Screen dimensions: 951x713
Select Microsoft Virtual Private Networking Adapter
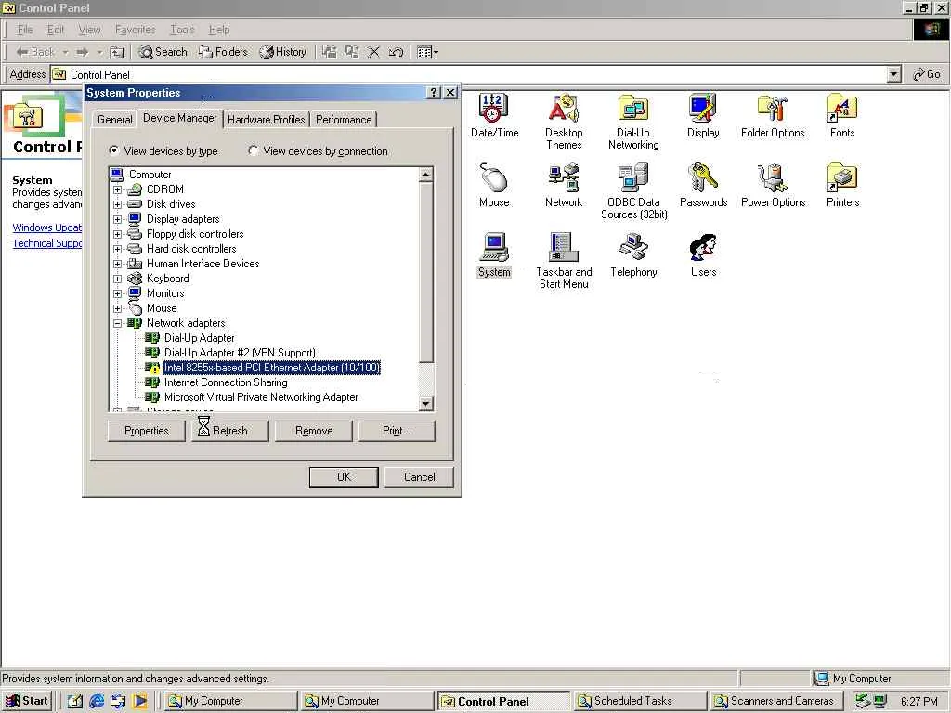click(x=261, y=397)
